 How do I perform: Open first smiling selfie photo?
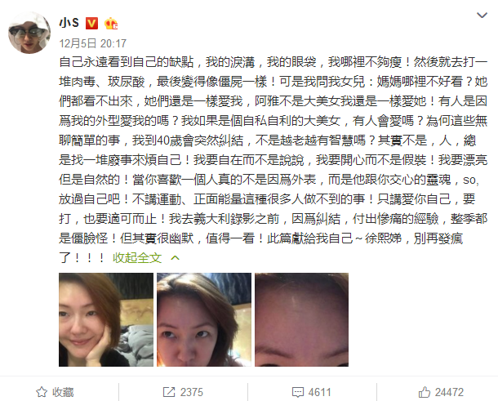pos(106,319)
